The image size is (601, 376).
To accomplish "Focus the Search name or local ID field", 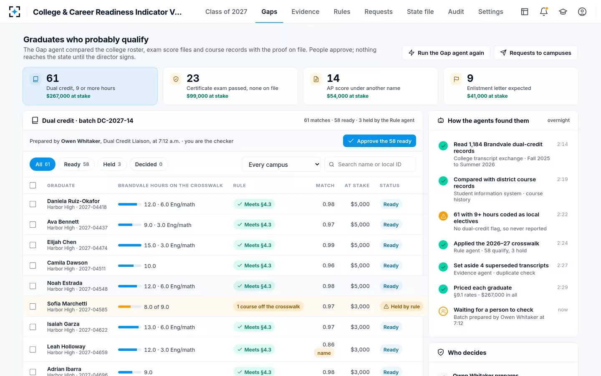I will (x=370, y=165).
